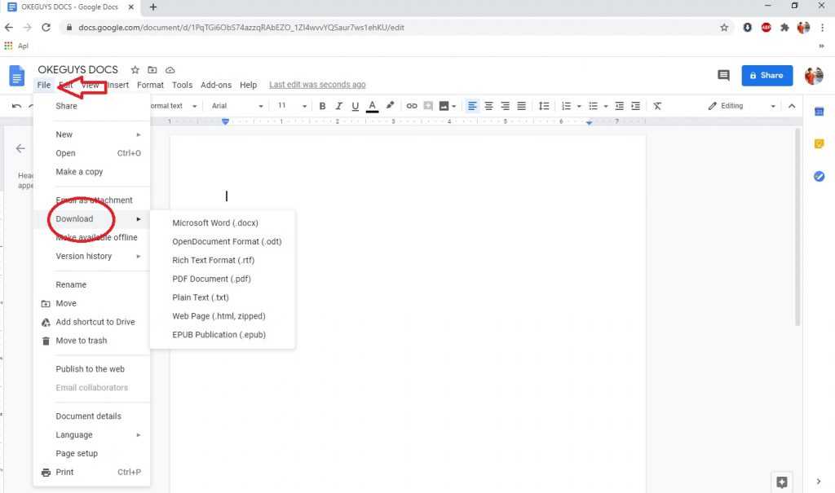
Task: Toggle italic formatting
Action: (x=338, y=106)
